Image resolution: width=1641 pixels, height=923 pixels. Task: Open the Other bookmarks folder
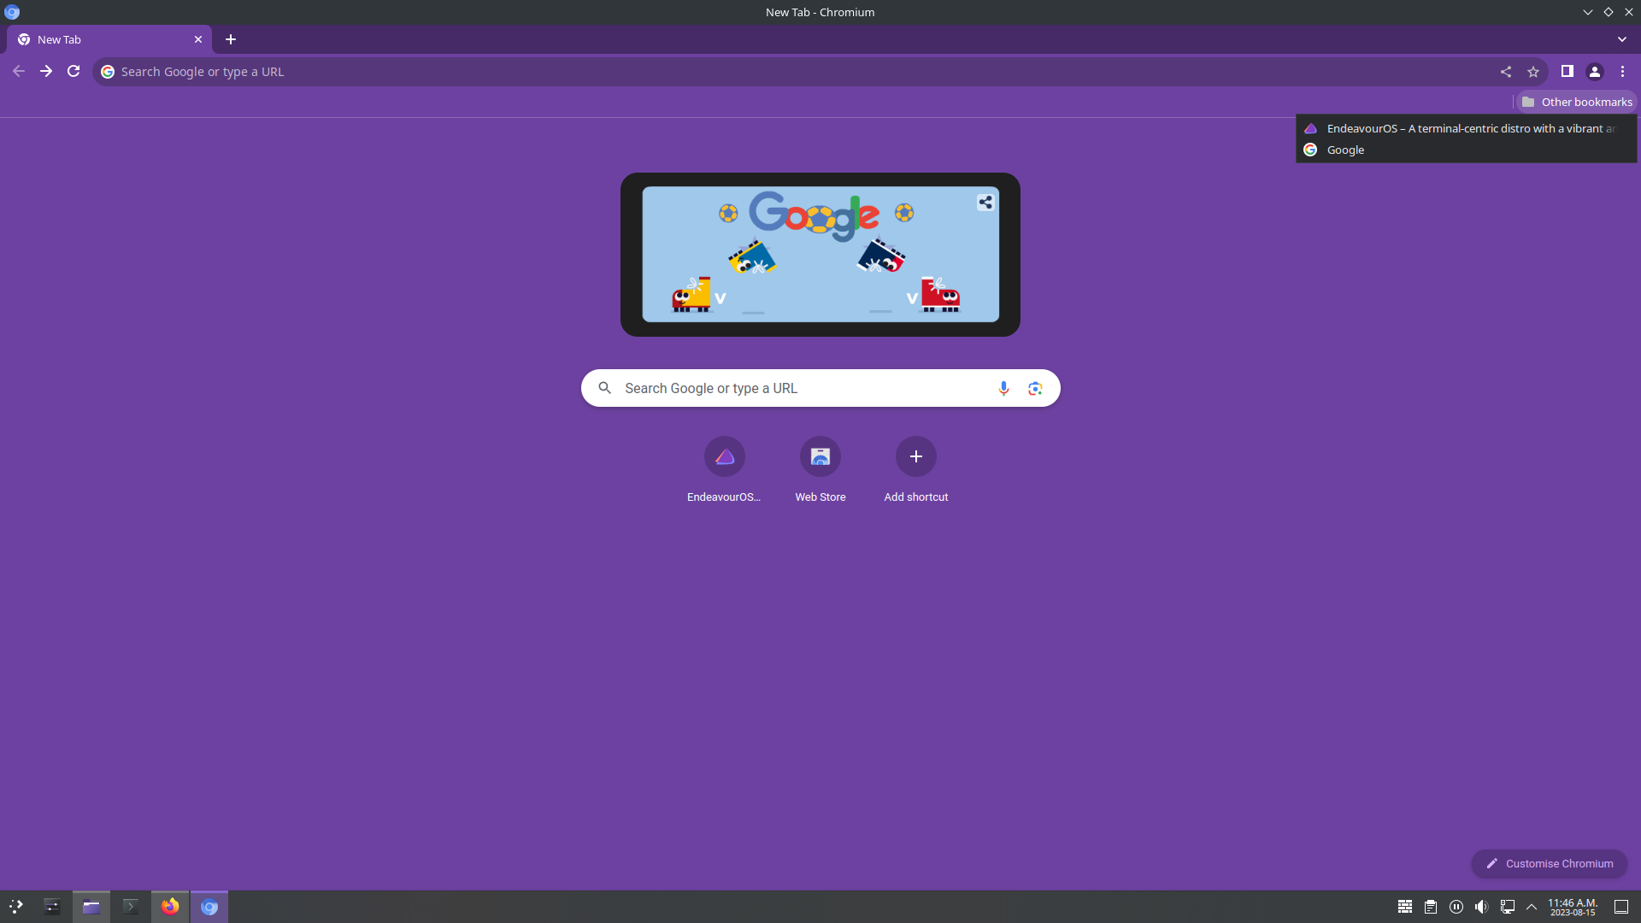1577,102
